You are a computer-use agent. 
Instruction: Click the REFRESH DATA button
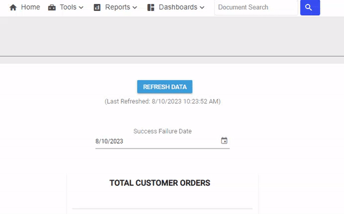(165, 87)
